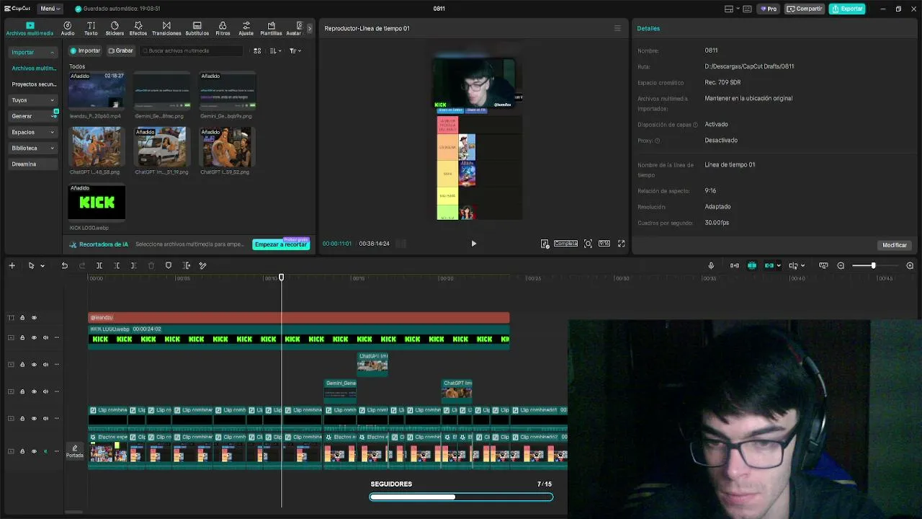Screen dimensions: 922x519
Task: Open the Menú dropdown
Action: pyautogui.click(x=50, y=9)
